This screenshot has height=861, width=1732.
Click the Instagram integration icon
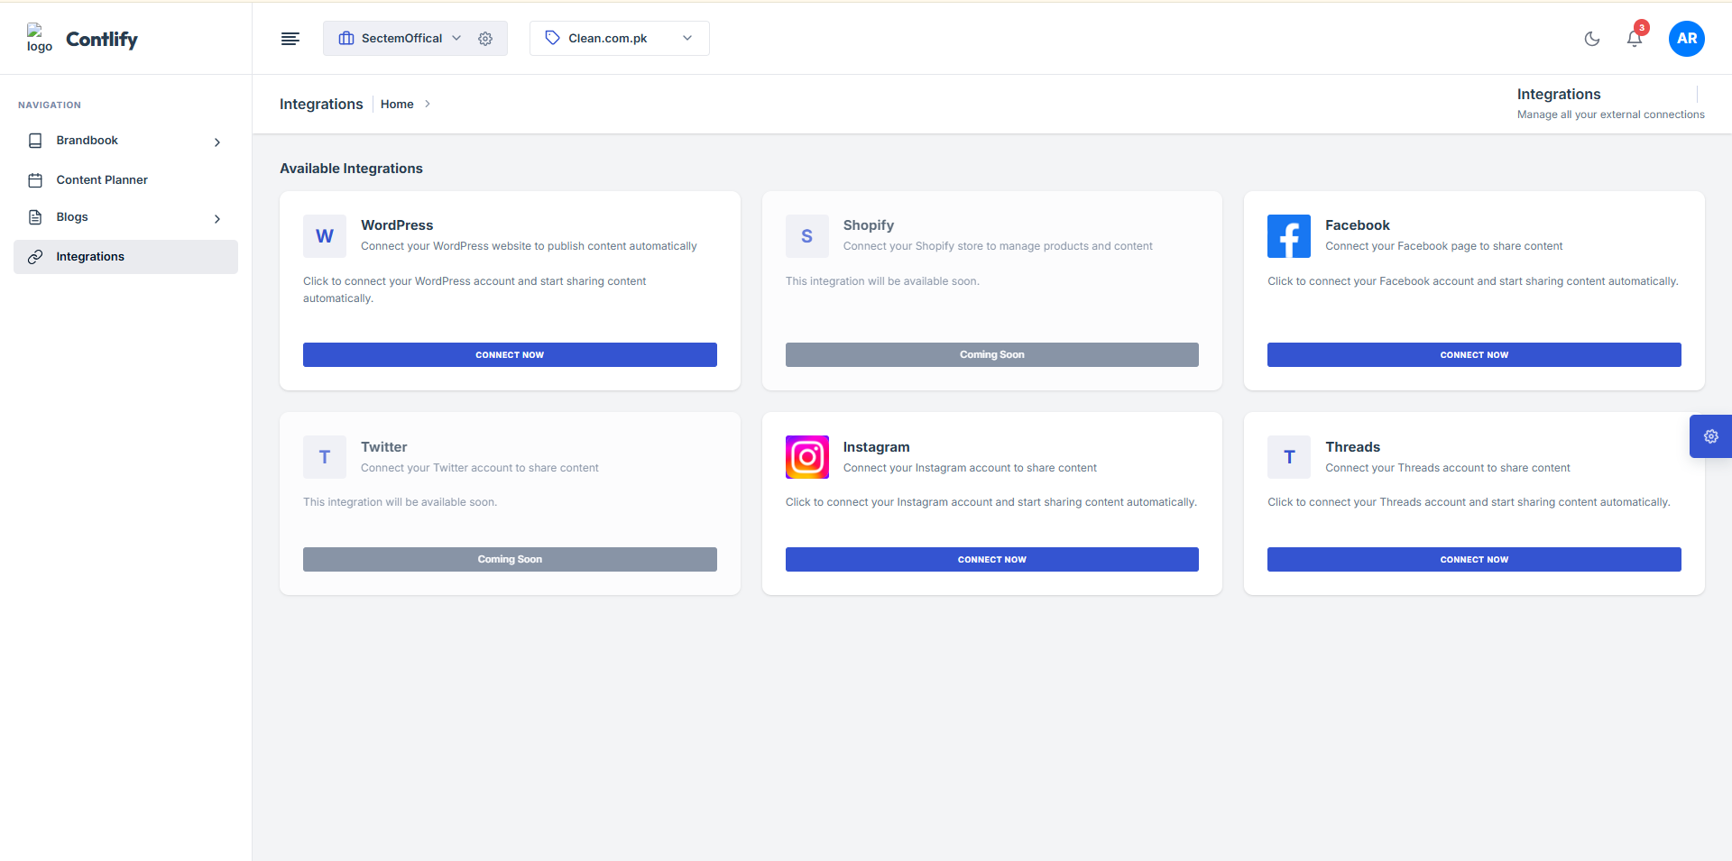tap(806, 457)
